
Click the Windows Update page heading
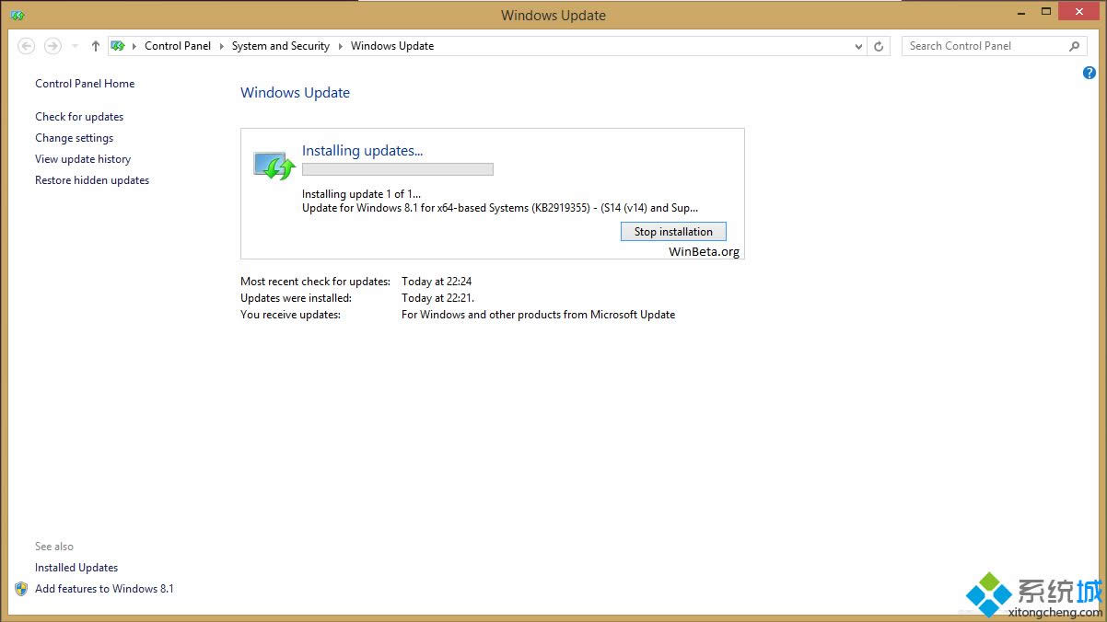295,93
